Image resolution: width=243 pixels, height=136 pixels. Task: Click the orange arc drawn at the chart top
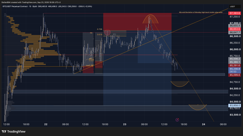[x=150, y=19]
